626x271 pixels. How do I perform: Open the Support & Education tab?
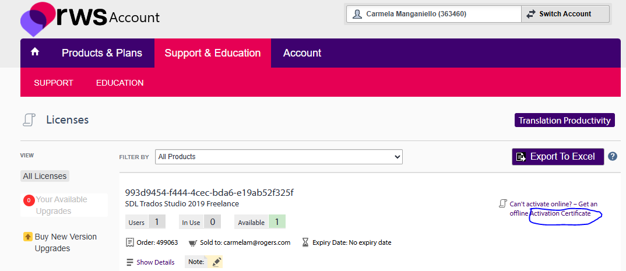(x=213, y=53)
